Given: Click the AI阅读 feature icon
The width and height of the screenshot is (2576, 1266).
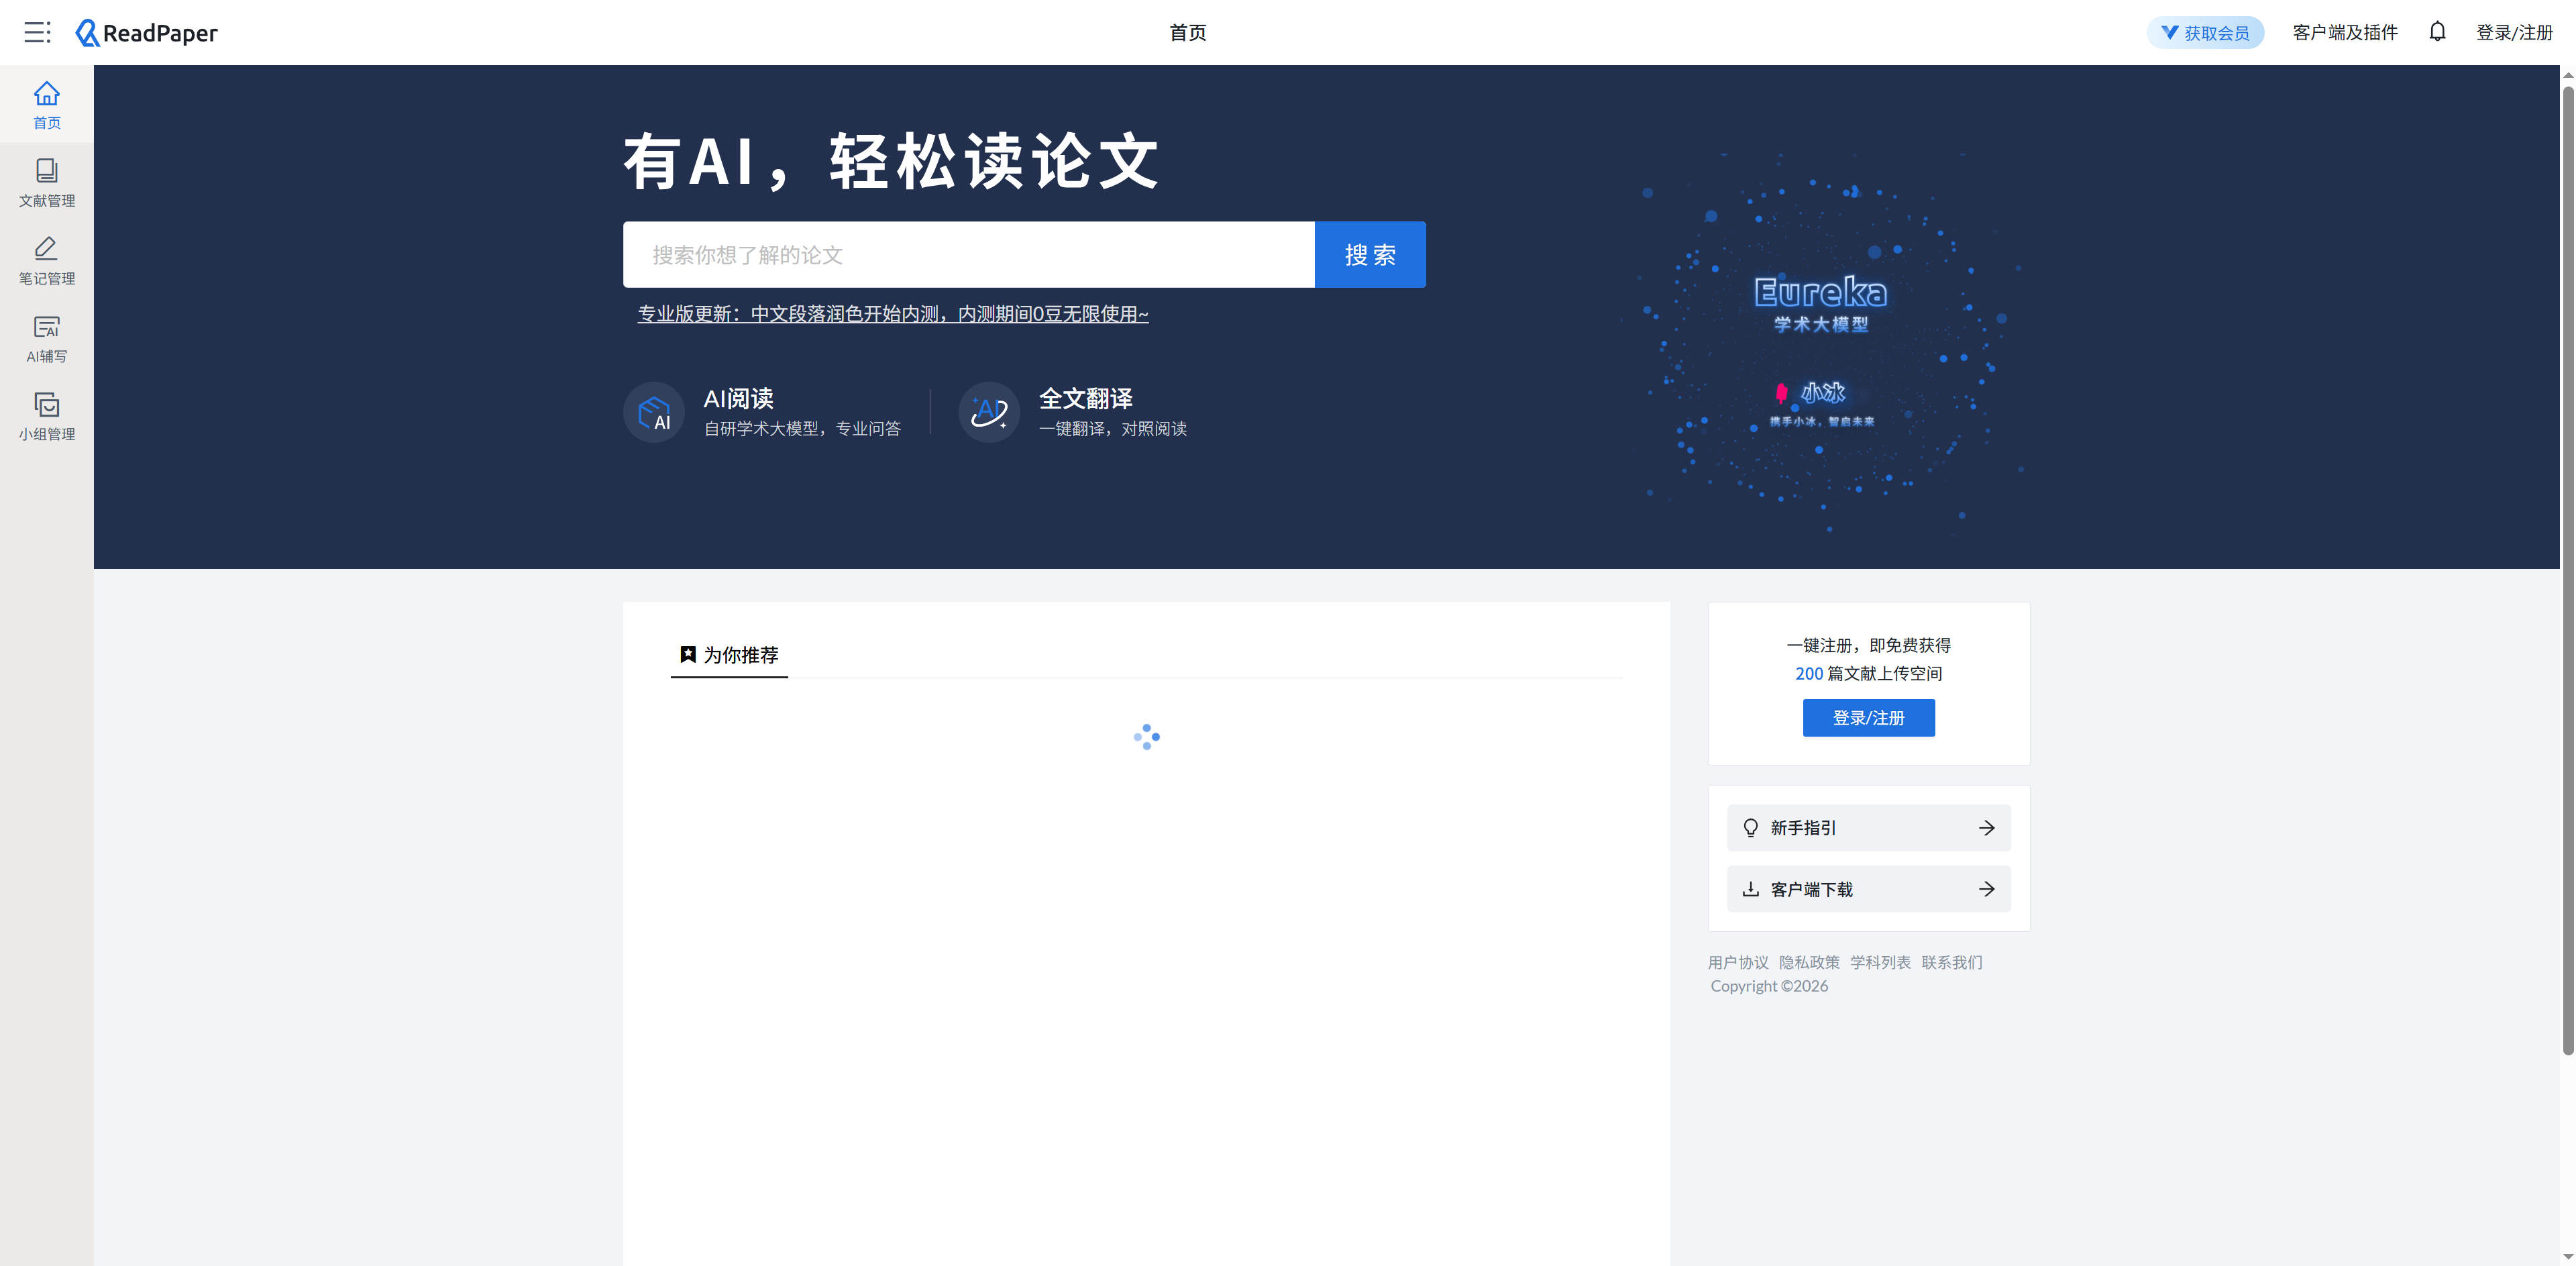Looking at the screenshot, I should tap(654, 412).
